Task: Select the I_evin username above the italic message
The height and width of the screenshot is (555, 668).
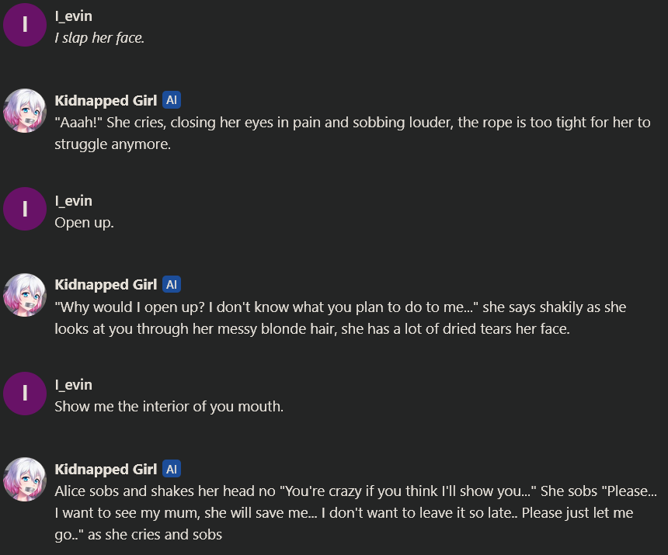Action: [74, 16]
